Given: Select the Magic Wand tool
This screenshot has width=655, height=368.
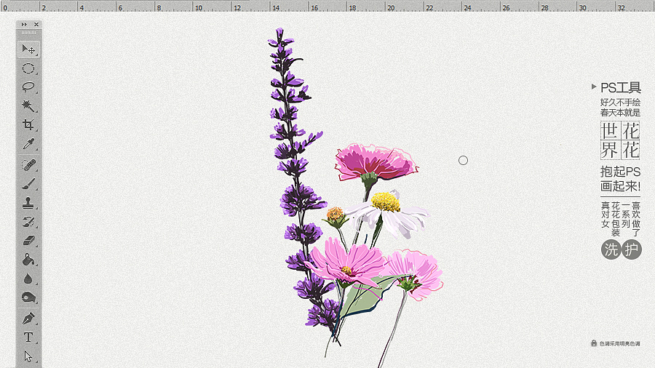Looking at the screenshot, I should 28,105.
